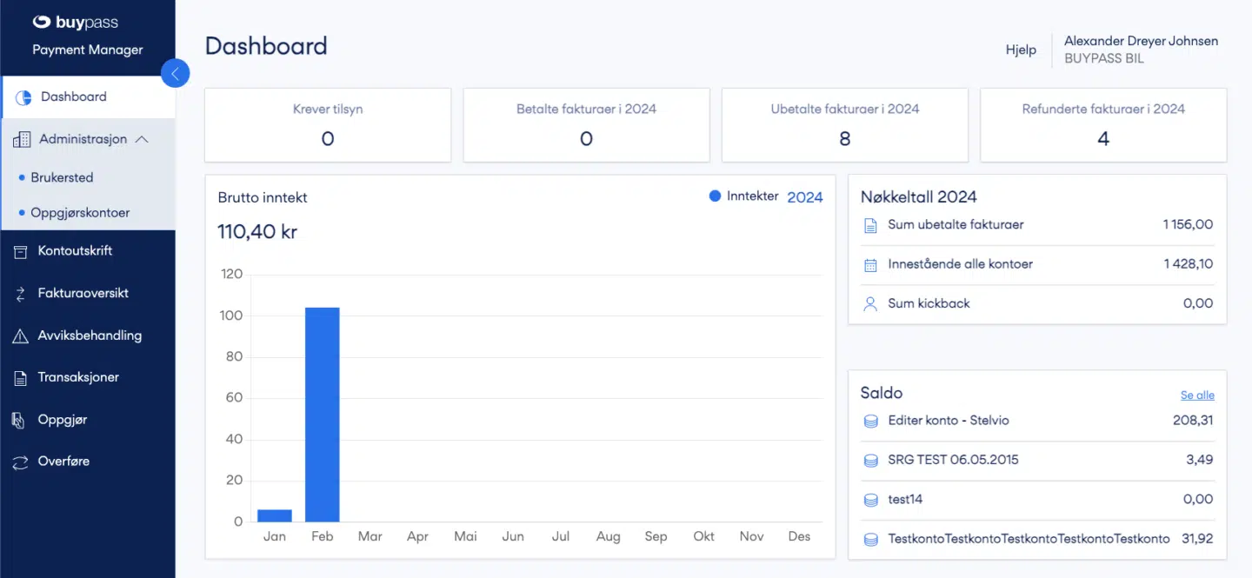Viewport: 1252px width, 578px height.
Task: Click coin icon for TestkontoTestkonto account
Action: pos(870,540)
